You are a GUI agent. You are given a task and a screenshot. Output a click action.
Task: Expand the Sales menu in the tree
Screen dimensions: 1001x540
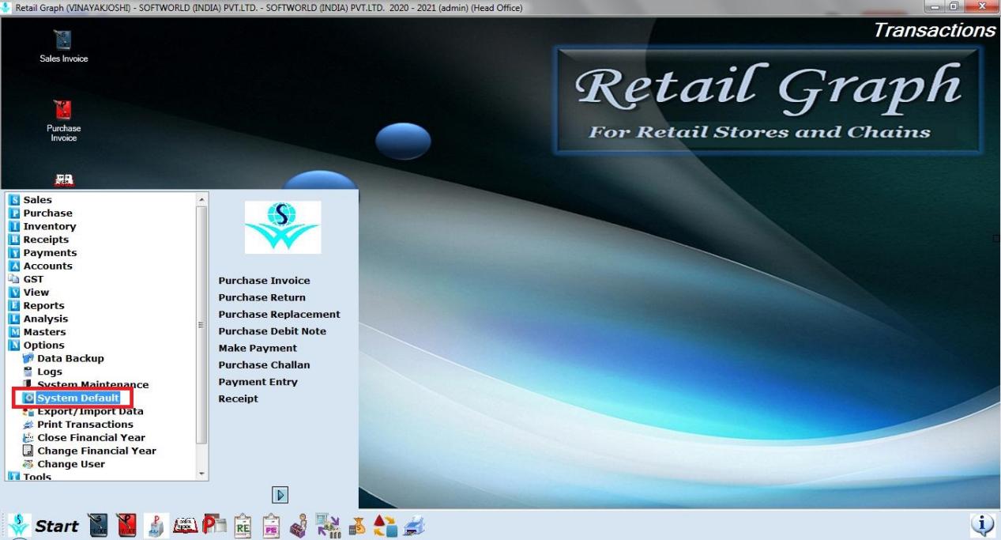click(37, 200)
